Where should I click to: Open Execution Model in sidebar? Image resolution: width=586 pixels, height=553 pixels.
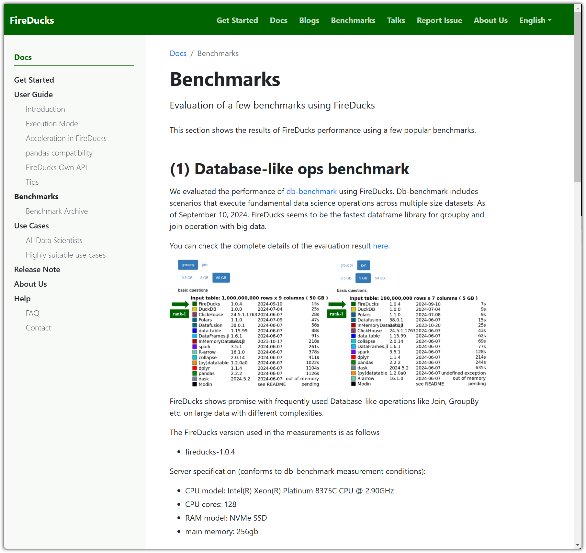(52, 124)
